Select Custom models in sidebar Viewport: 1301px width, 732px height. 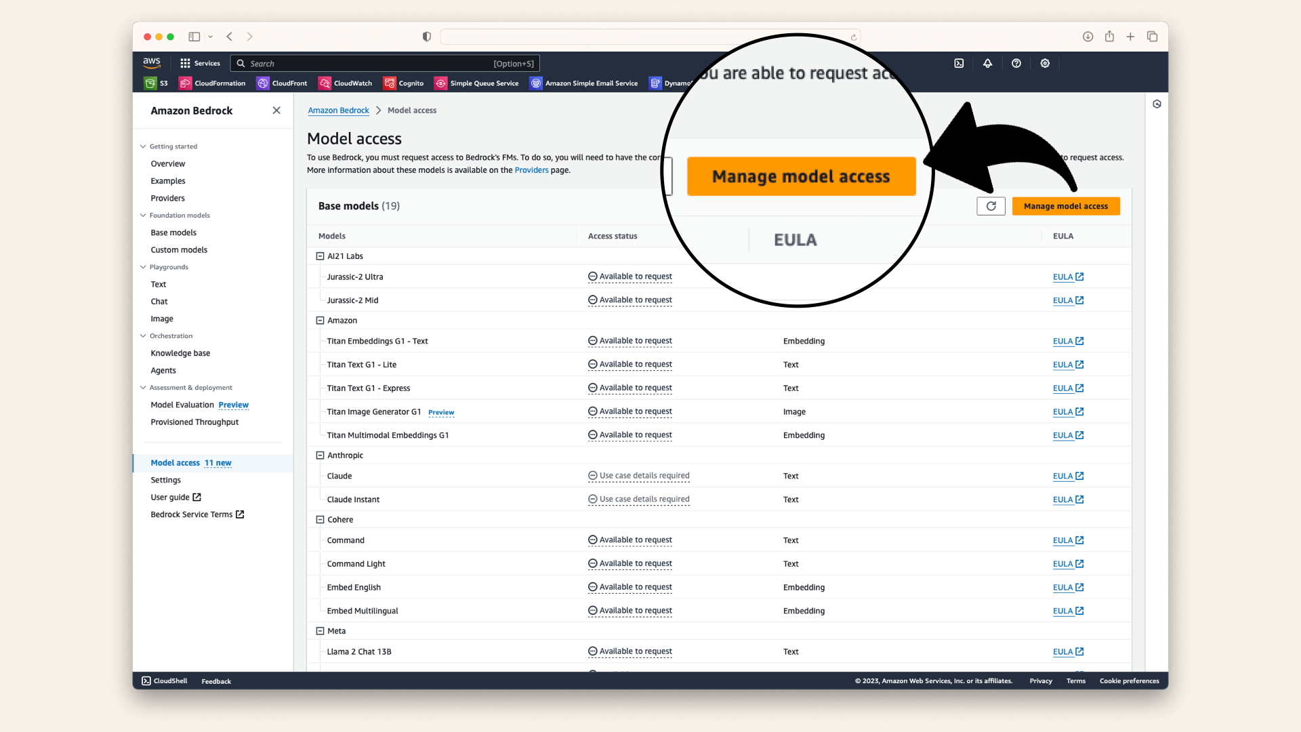(179, 249)
